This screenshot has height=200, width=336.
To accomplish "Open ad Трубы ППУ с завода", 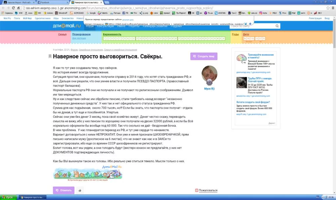I will [x=260, y=80].
